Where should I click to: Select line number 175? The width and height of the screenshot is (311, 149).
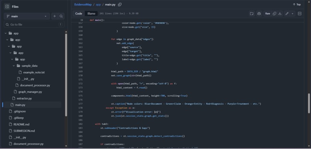tap(80, 96)
